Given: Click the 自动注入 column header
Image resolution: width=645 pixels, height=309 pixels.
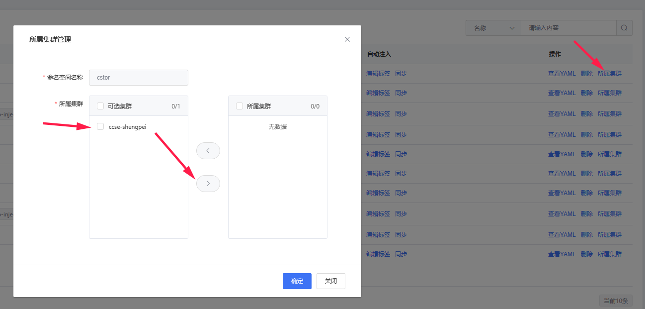Looking at the screenshot, I should pyautogui.click(x=379, y=54).
